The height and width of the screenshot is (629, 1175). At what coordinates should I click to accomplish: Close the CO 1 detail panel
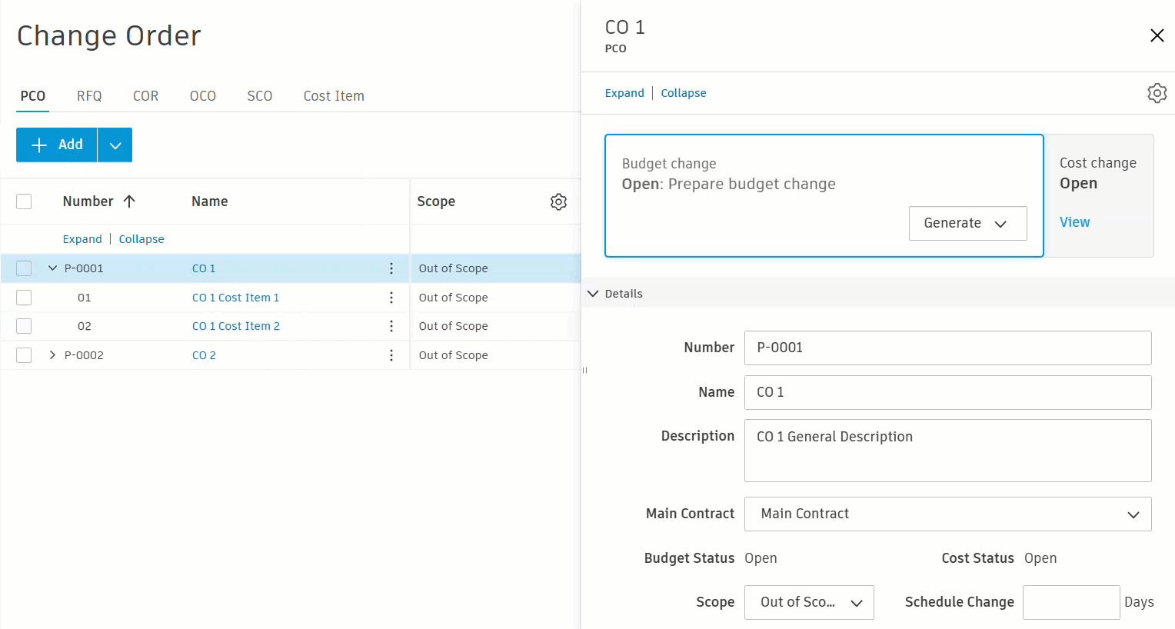tap(1157, 35)
